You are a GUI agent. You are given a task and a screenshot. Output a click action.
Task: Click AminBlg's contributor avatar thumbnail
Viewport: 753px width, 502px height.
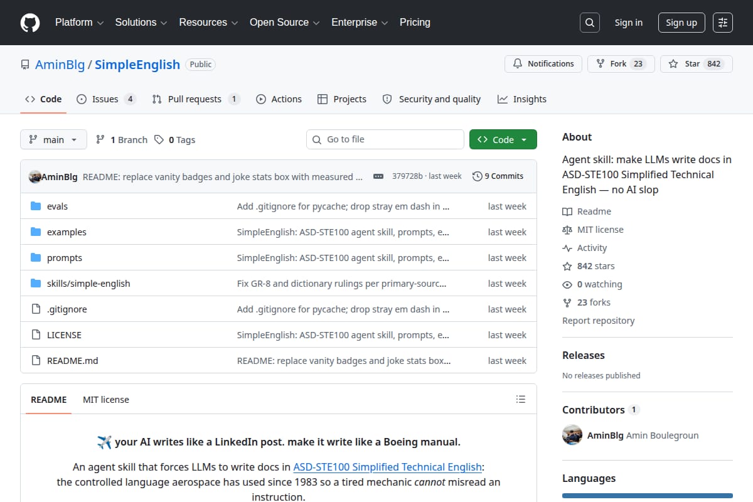pyautogui.click(x=572, y=435)
